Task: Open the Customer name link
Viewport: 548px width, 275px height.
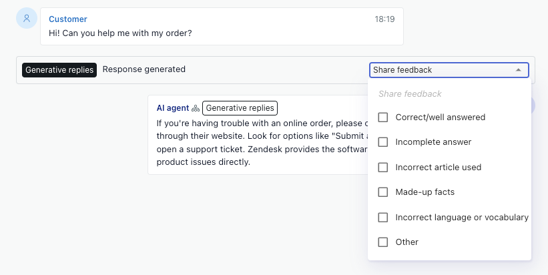Action: (x=68, y=19)
